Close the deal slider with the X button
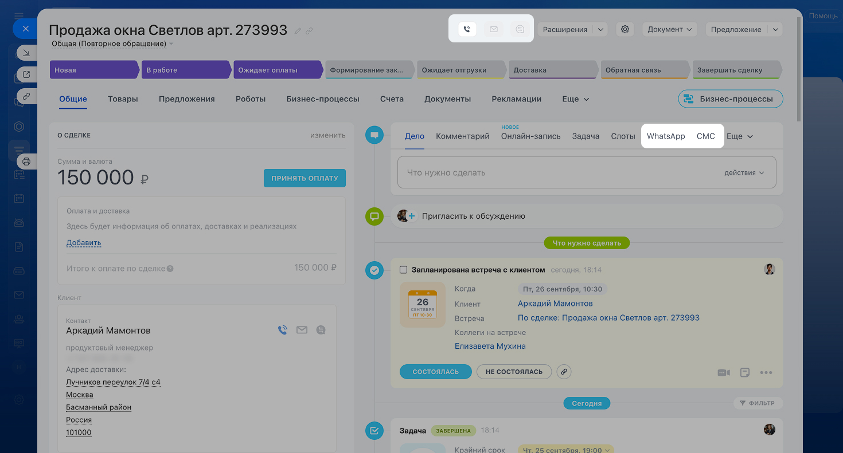 [25, 28]
